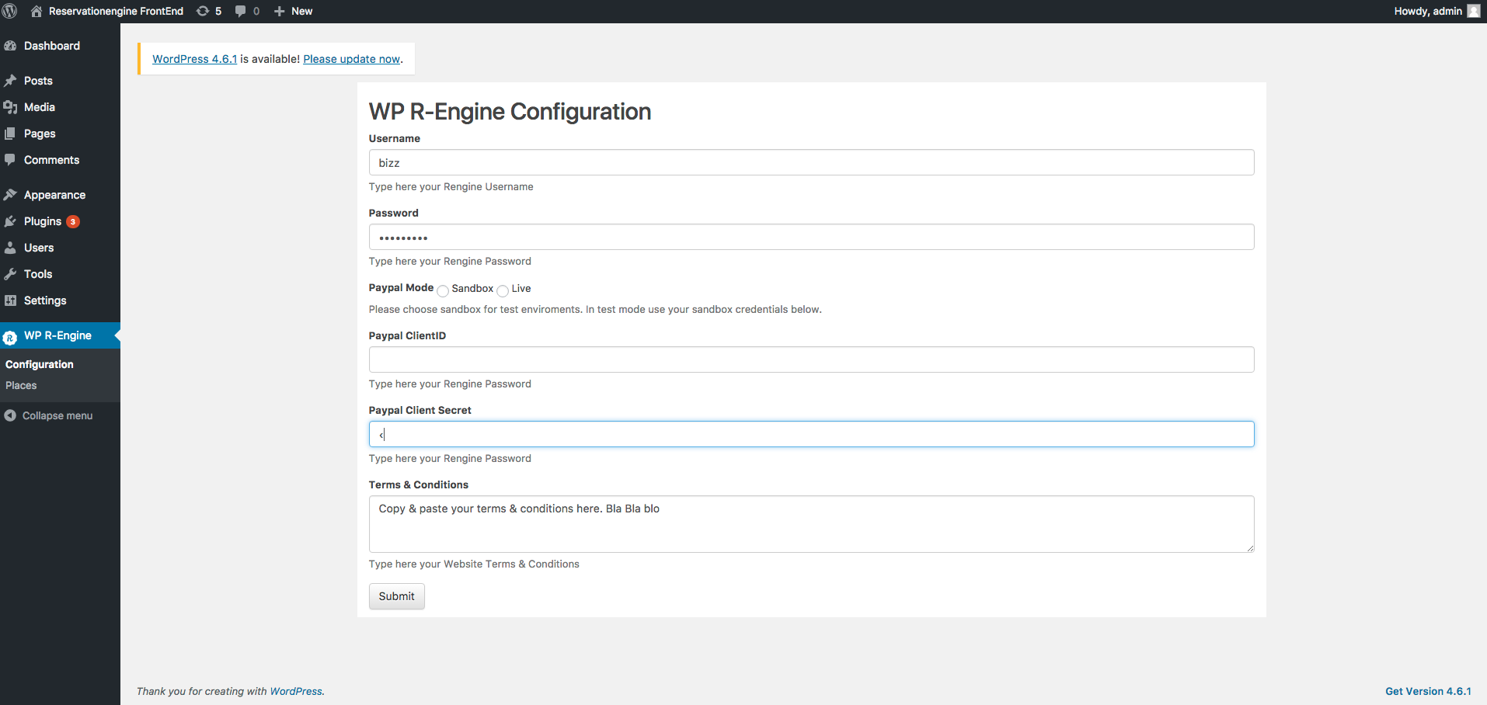
Task: Open the Appearance menu item
Action: (x=54, y=195)
